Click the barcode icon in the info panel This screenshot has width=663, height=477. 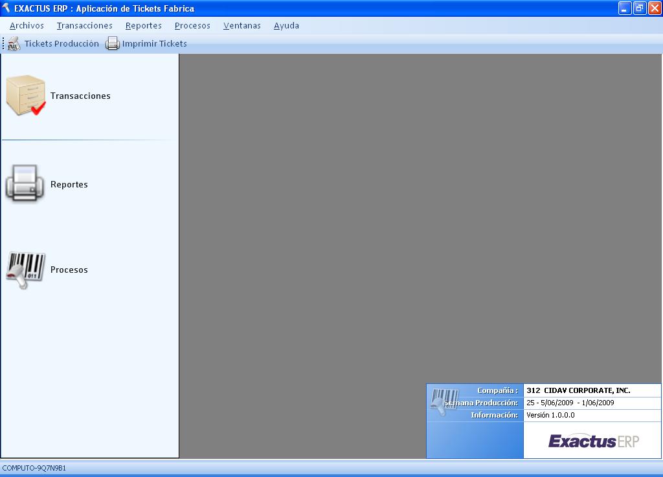(x=445, y=401)
